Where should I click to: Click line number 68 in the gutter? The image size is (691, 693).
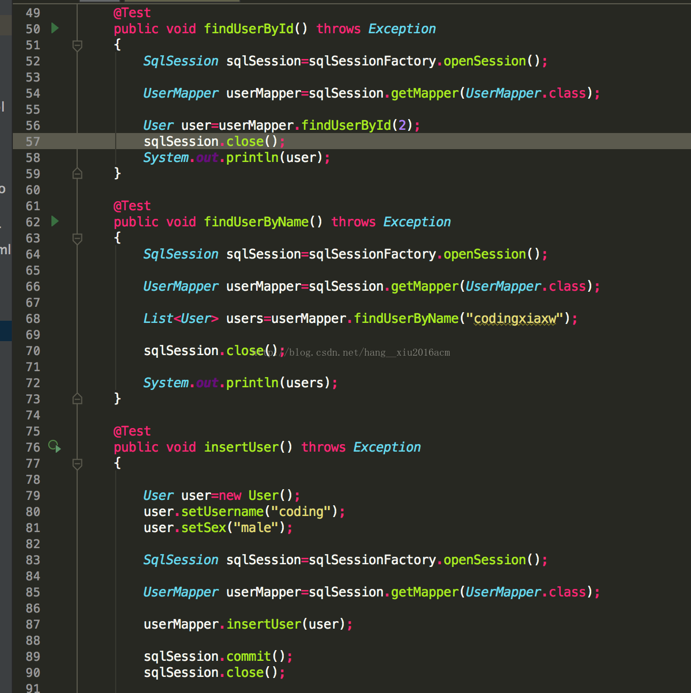pyautogui.click(x=33, y=319)
